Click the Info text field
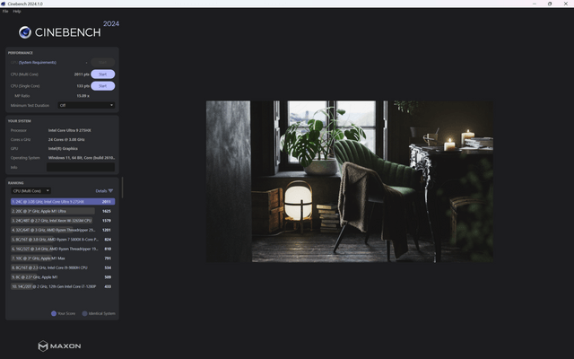Viewport: 574px width, 359px height. click(81, 167)
